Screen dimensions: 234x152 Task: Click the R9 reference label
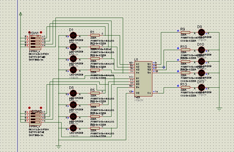coord(183,29)
